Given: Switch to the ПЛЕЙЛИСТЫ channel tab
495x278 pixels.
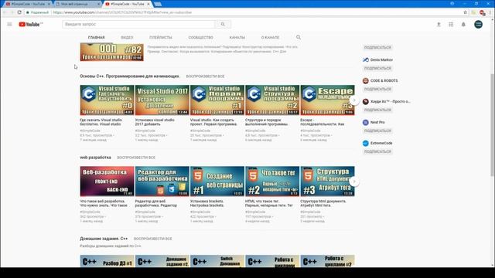Looking at the screenshot, I should pyautogui.click(x=161, y=38).
